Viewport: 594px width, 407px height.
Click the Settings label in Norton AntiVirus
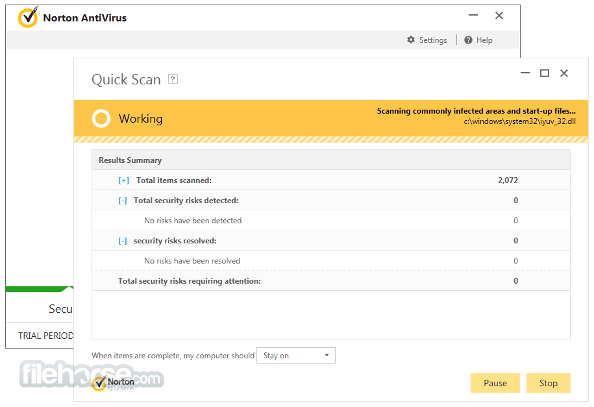click(x=433, y=40)
